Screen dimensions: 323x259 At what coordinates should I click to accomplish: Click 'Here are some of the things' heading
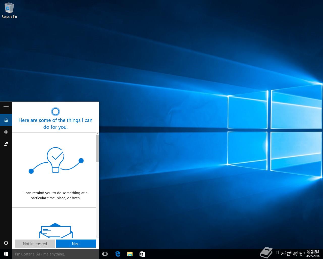[56, 124]
